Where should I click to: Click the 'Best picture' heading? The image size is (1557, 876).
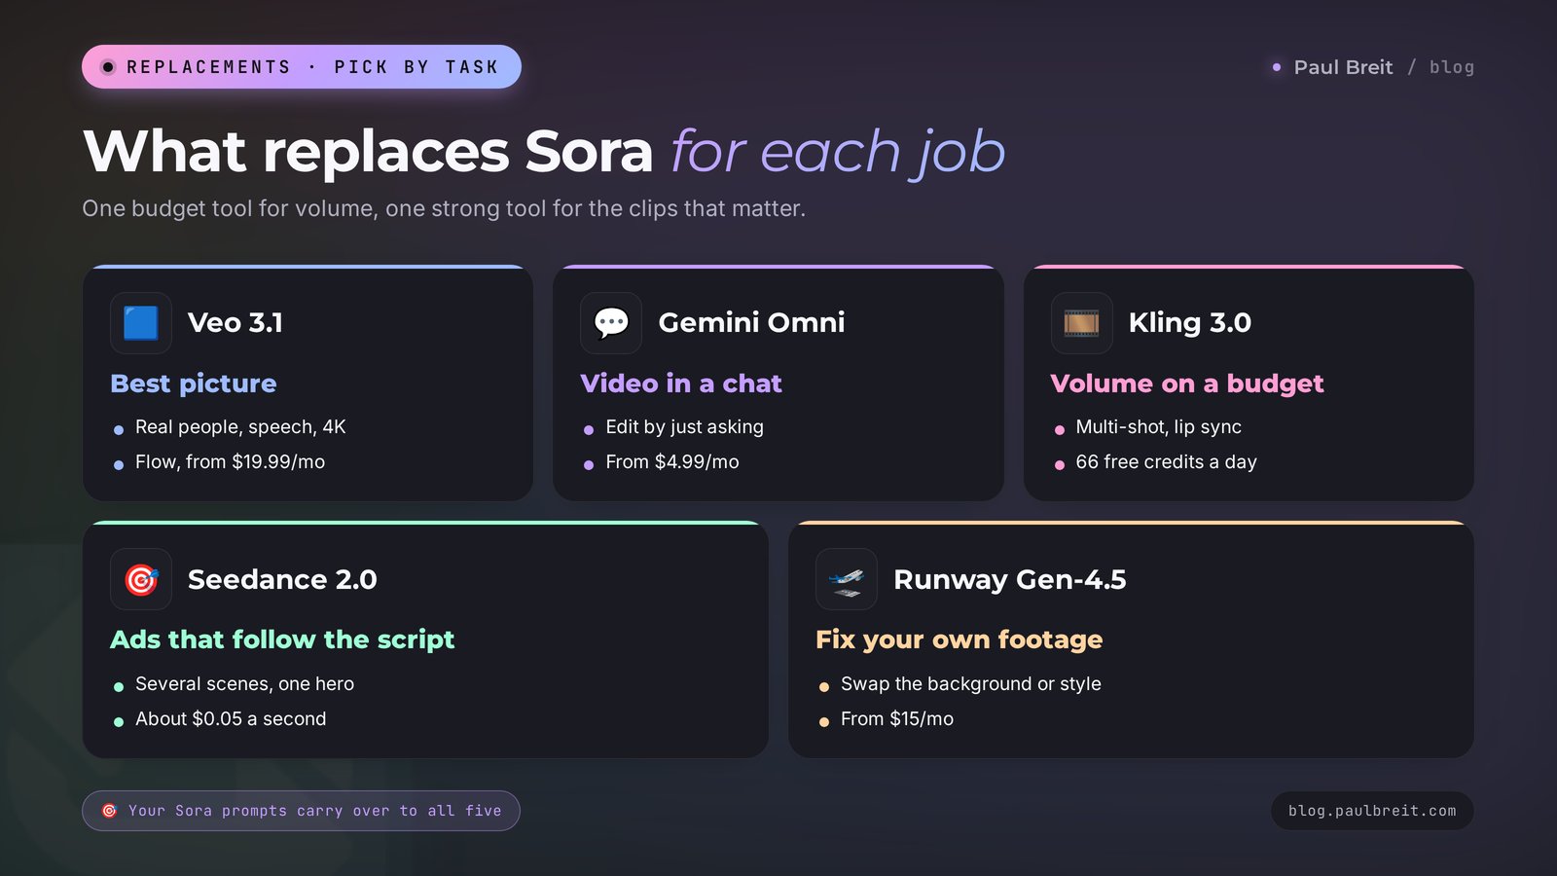tap(194, 383)
